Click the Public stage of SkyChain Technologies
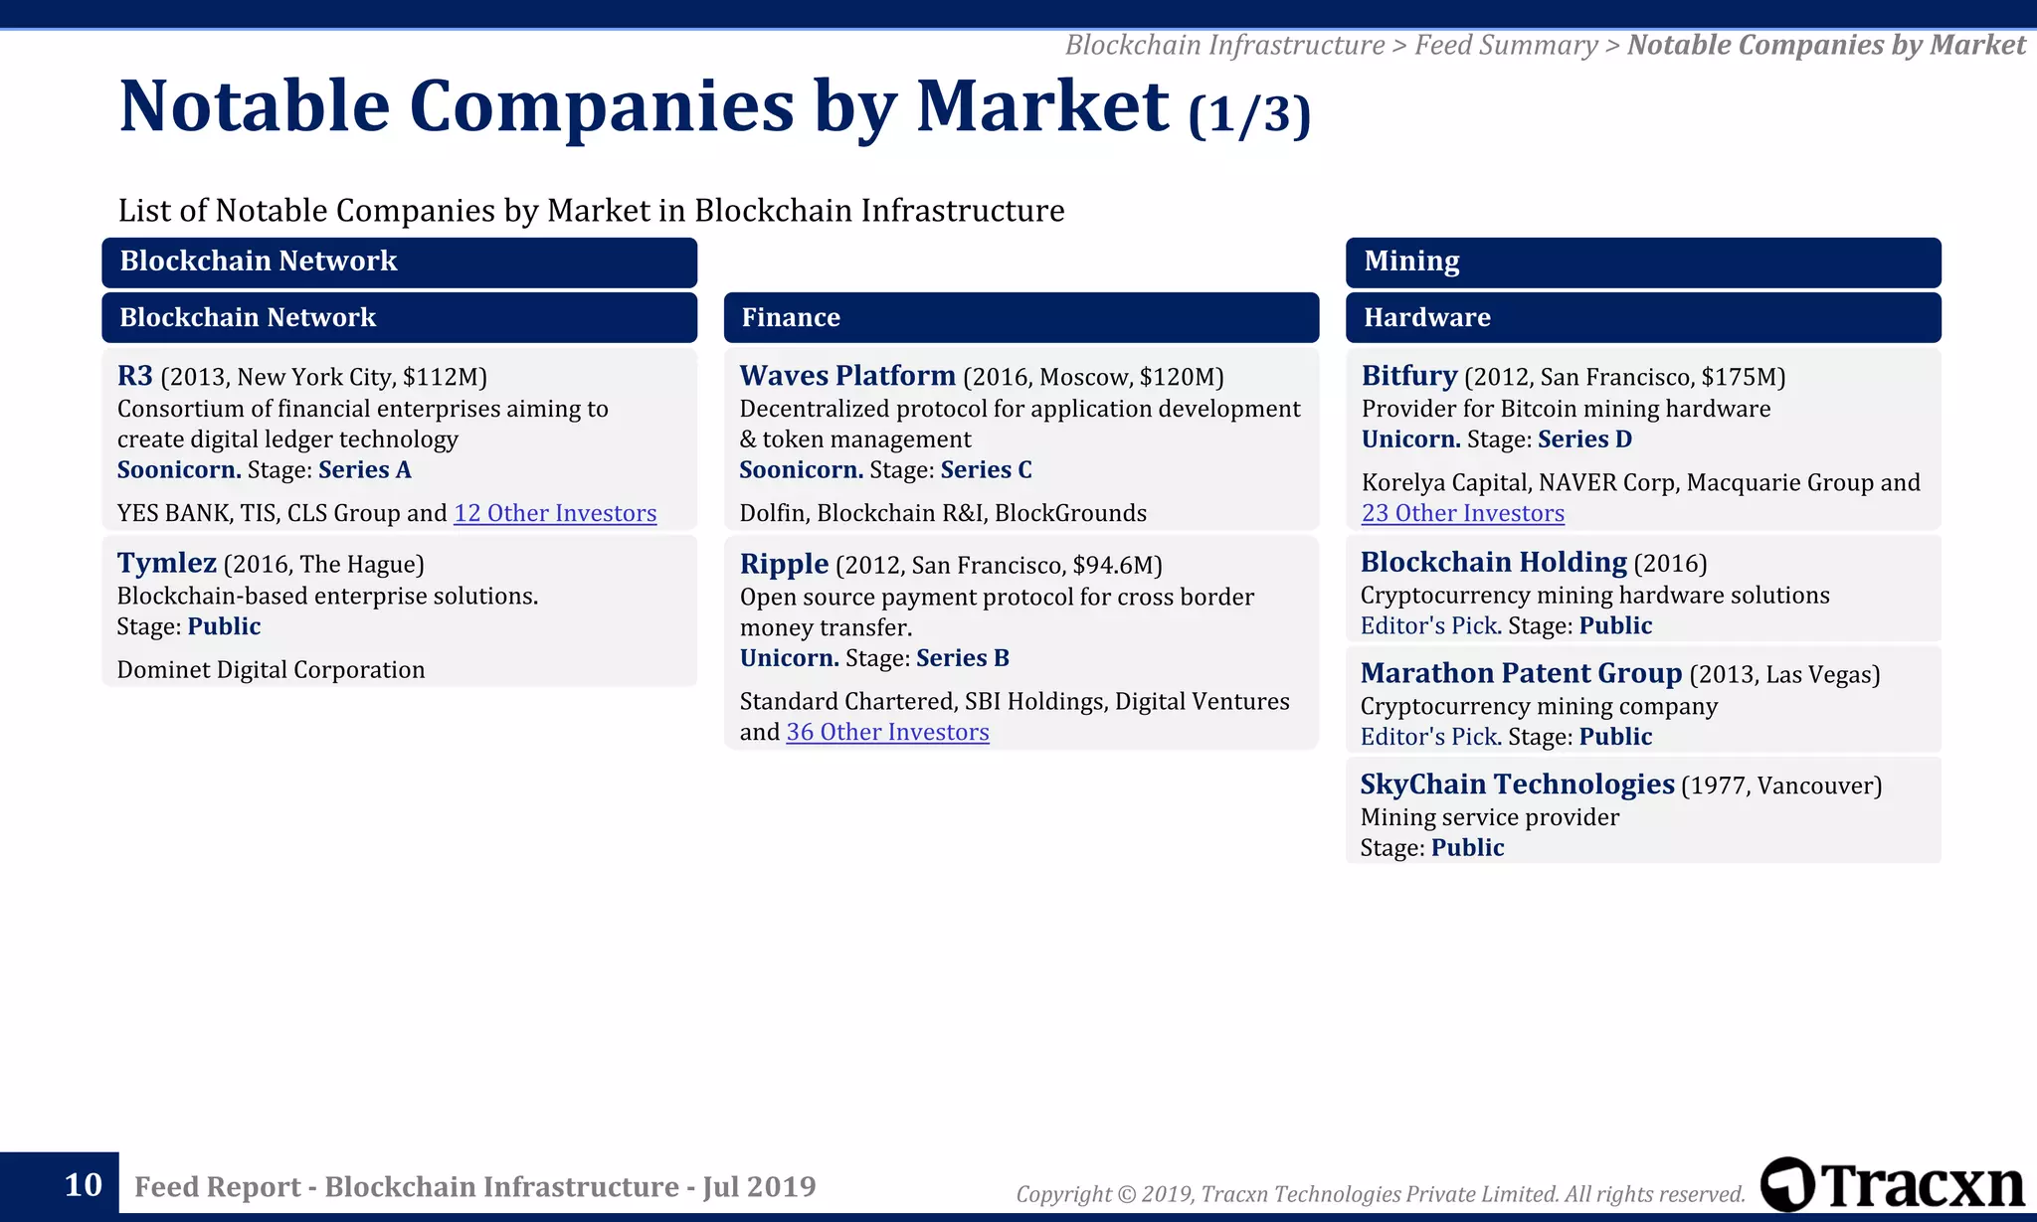This screenshot has height=1222, width=2037. [x=1468, y=848]
